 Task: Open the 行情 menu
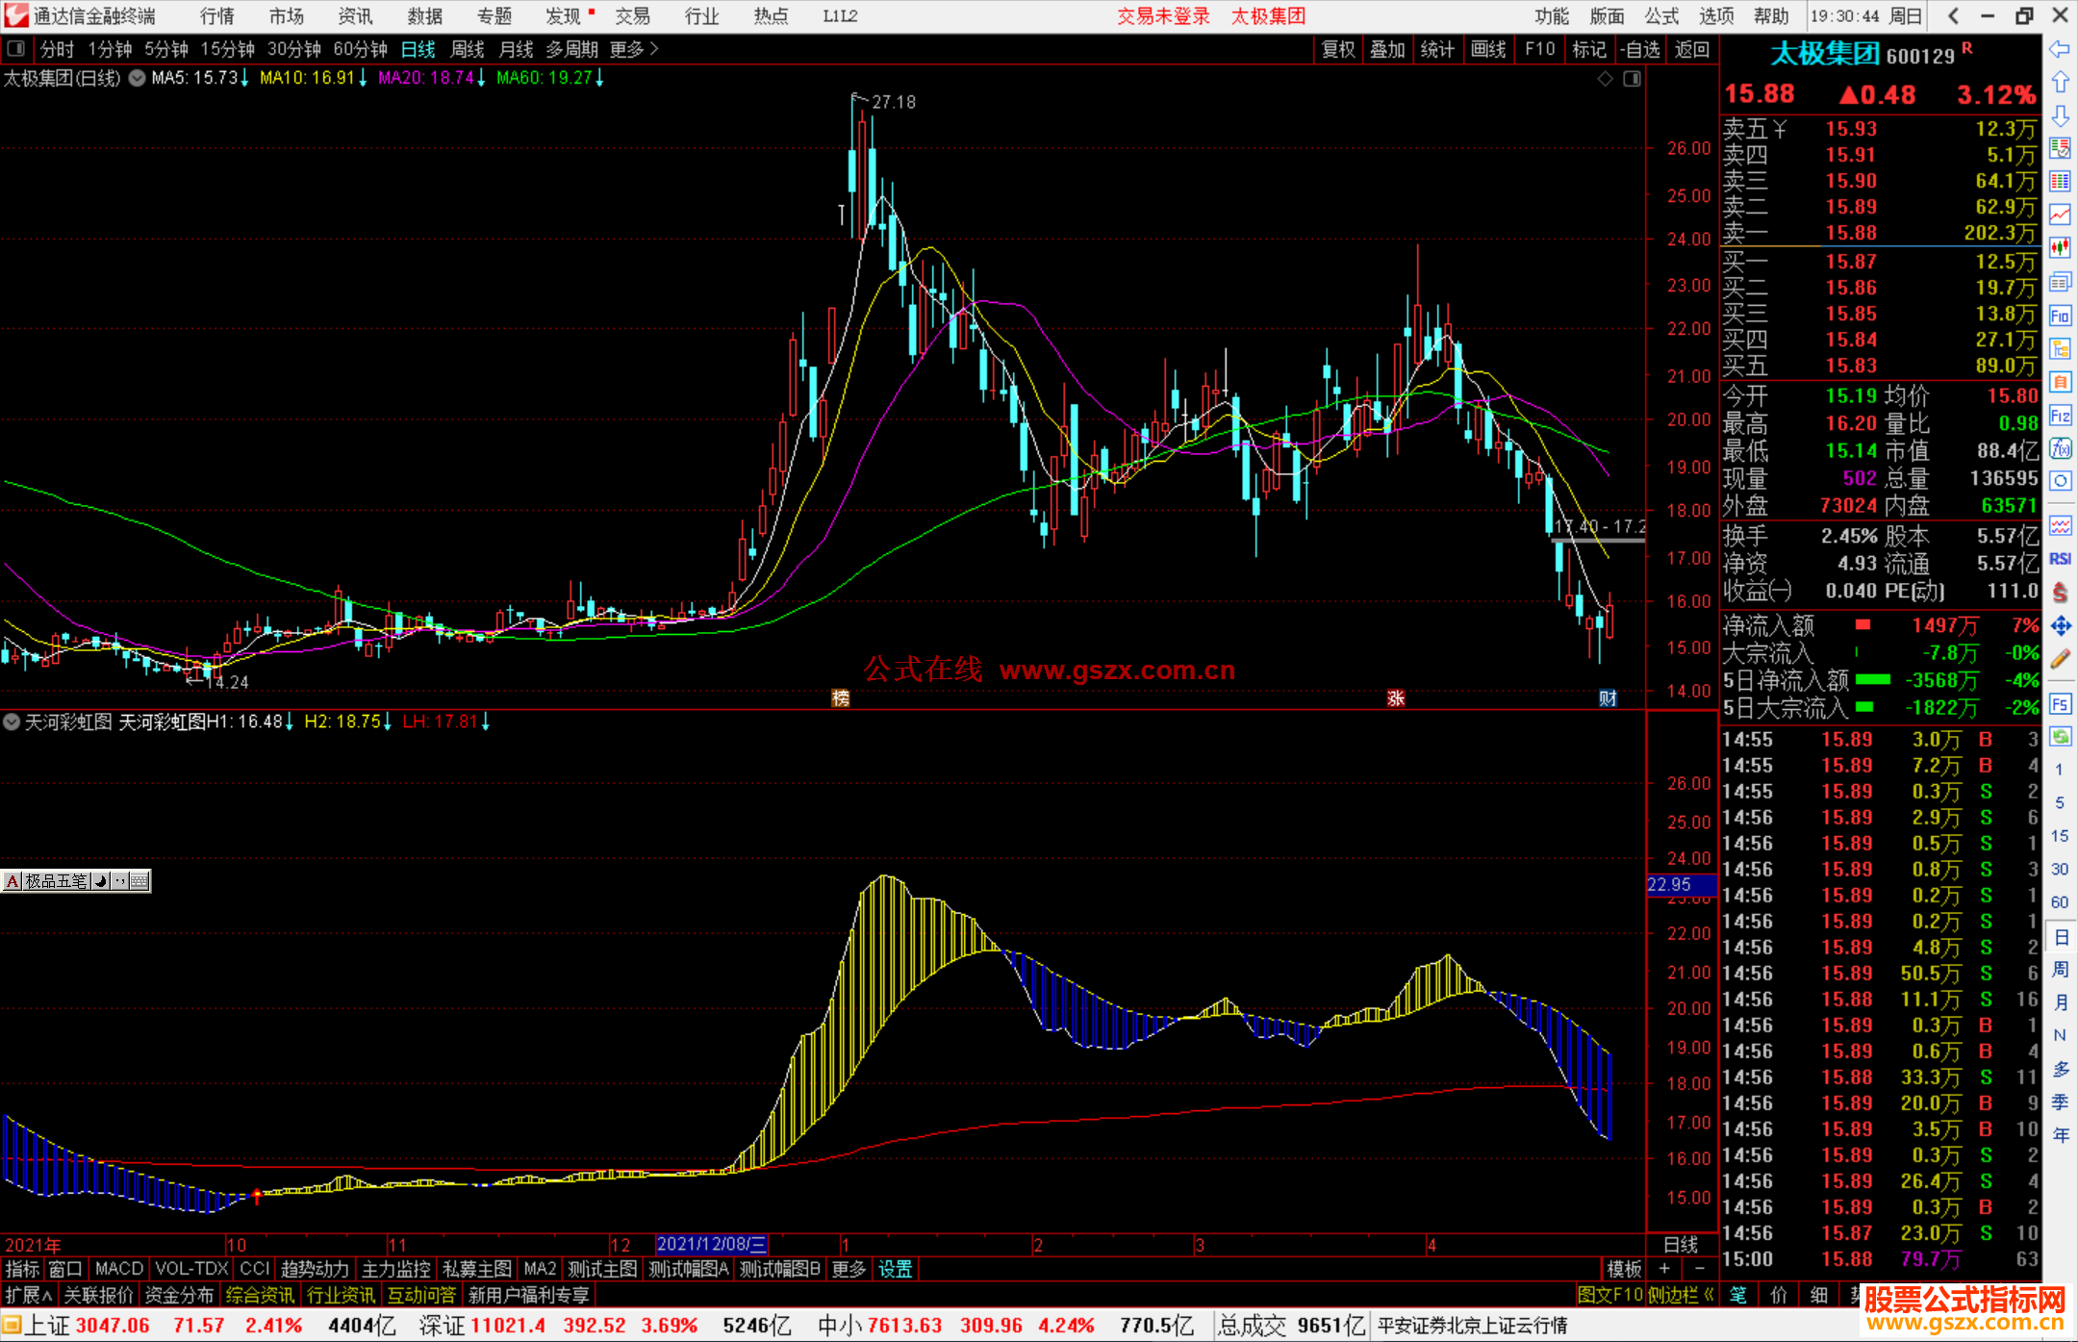coord(217,16)
